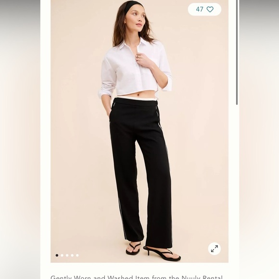The width and height of the screenshot is (279, 279).
Task: Go to the fourth photo dot
Action: (72, 255)
